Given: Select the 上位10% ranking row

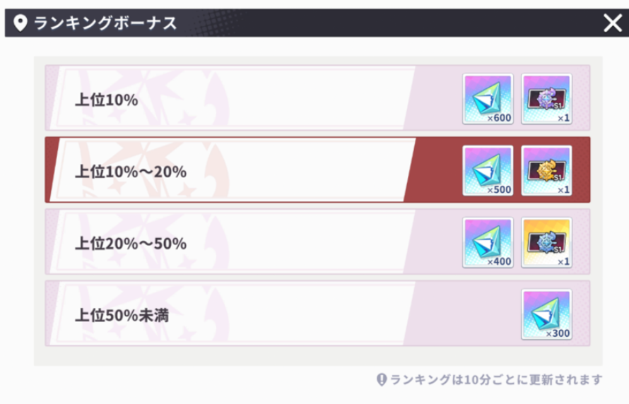Looking at the screenshot, I should pos(233,100).
